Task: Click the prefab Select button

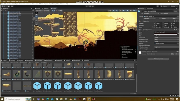Action: (x=164, y=18)
